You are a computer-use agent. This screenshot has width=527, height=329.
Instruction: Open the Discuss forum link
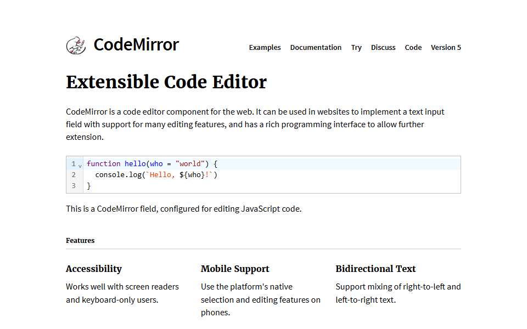(x=383, y=47)
